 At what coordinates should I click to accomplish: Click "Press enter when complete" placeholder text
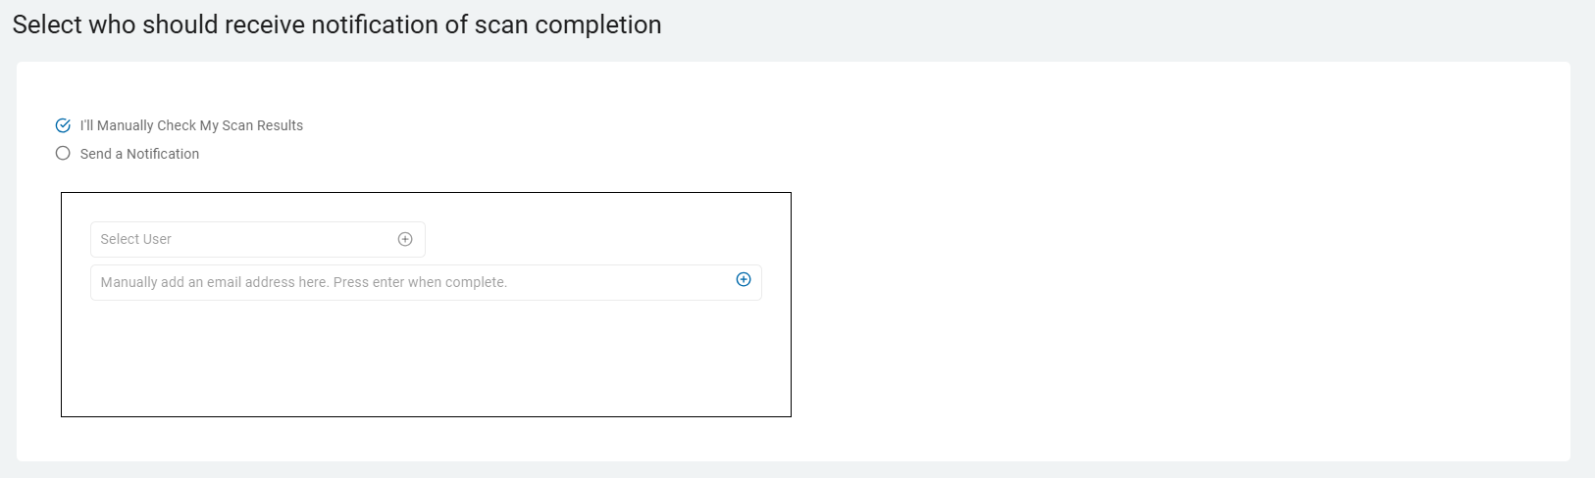click(420, 282)
